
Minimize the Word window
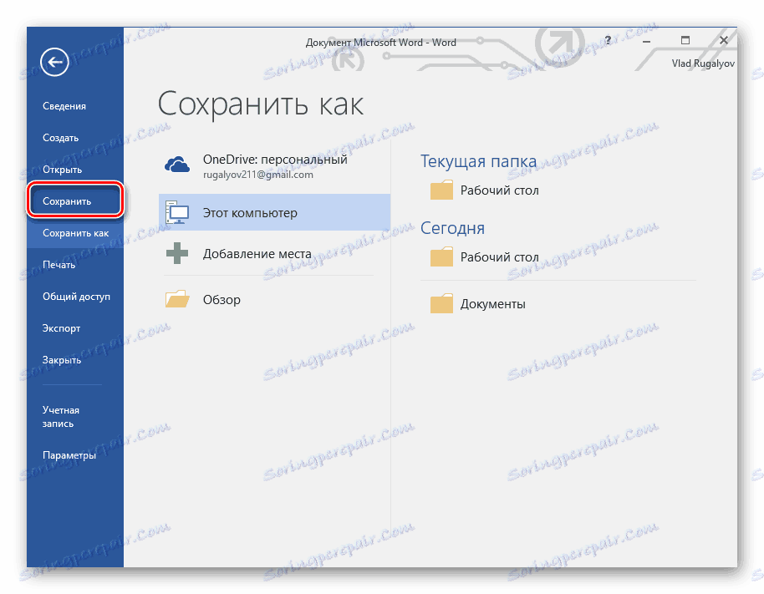click(647, 41)
